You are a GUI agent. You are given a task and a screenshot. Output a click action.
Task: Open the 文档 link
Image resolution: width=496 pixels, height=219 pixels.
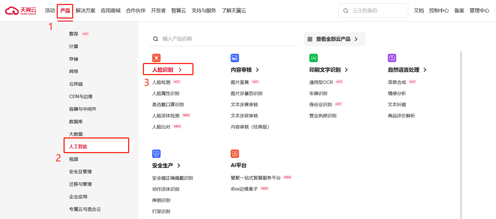pos(419,11)
